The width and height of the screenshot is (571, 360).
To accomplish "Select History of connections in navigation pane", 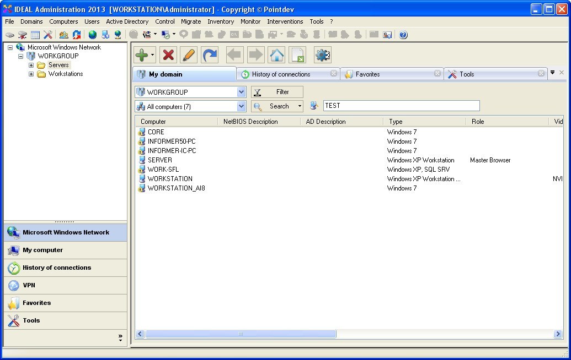I will (x=66, y=268).
